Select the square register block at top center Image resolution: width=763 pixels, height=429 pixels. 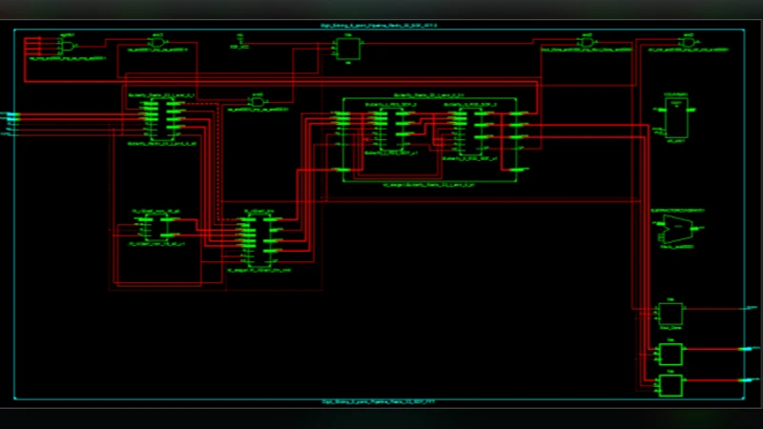(x=348, y=51)
